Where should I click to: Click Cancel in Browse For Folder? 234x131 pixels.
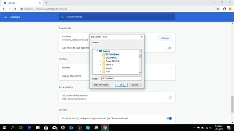coord(135,85)
